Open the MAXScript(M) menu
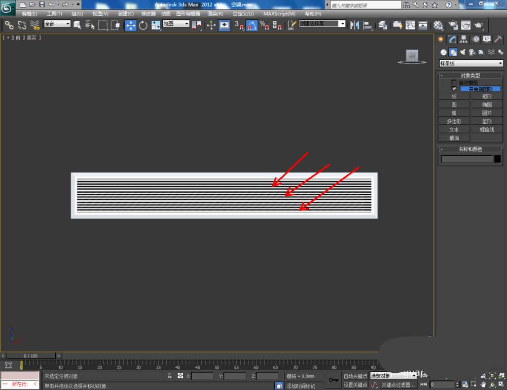507x390 pixels. click(x=279, y=14)
